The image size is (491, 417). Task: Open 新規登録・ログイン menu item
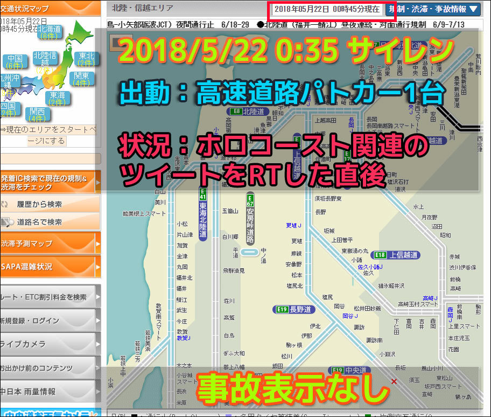click(50, 321)
